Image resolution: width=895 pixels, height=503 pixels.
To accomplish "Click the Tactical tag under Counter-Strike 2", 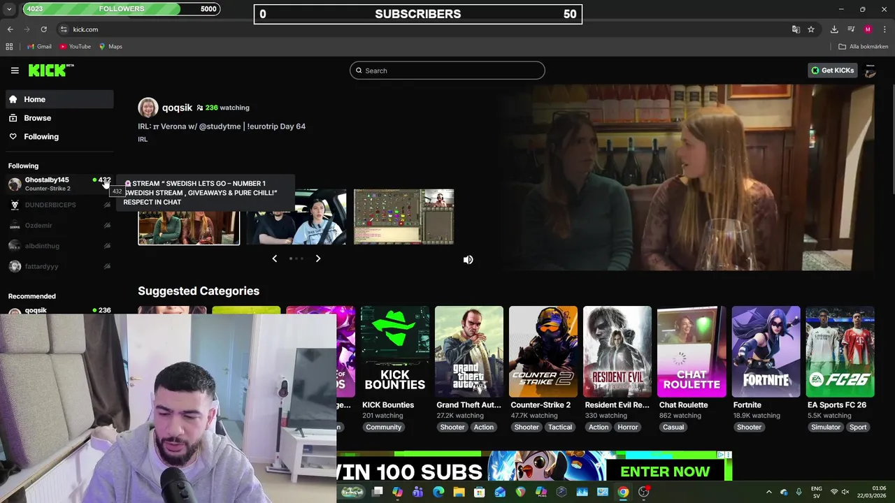I will (560, 427).
